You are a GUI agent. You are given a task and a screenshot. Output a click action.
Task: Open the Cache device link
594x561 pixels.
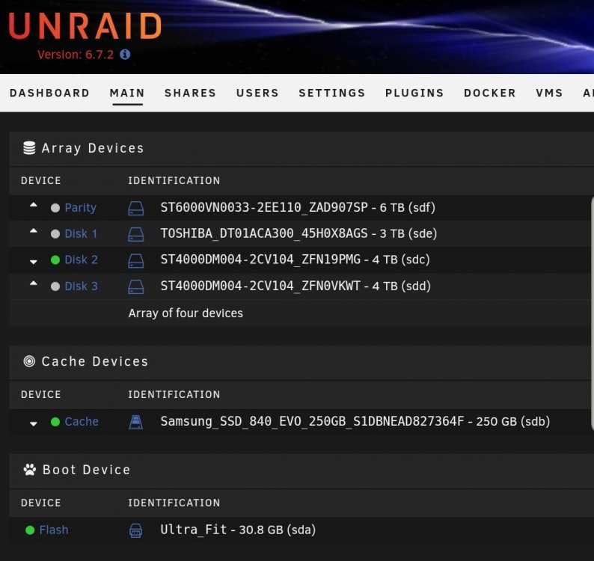(x=82, y=422)
